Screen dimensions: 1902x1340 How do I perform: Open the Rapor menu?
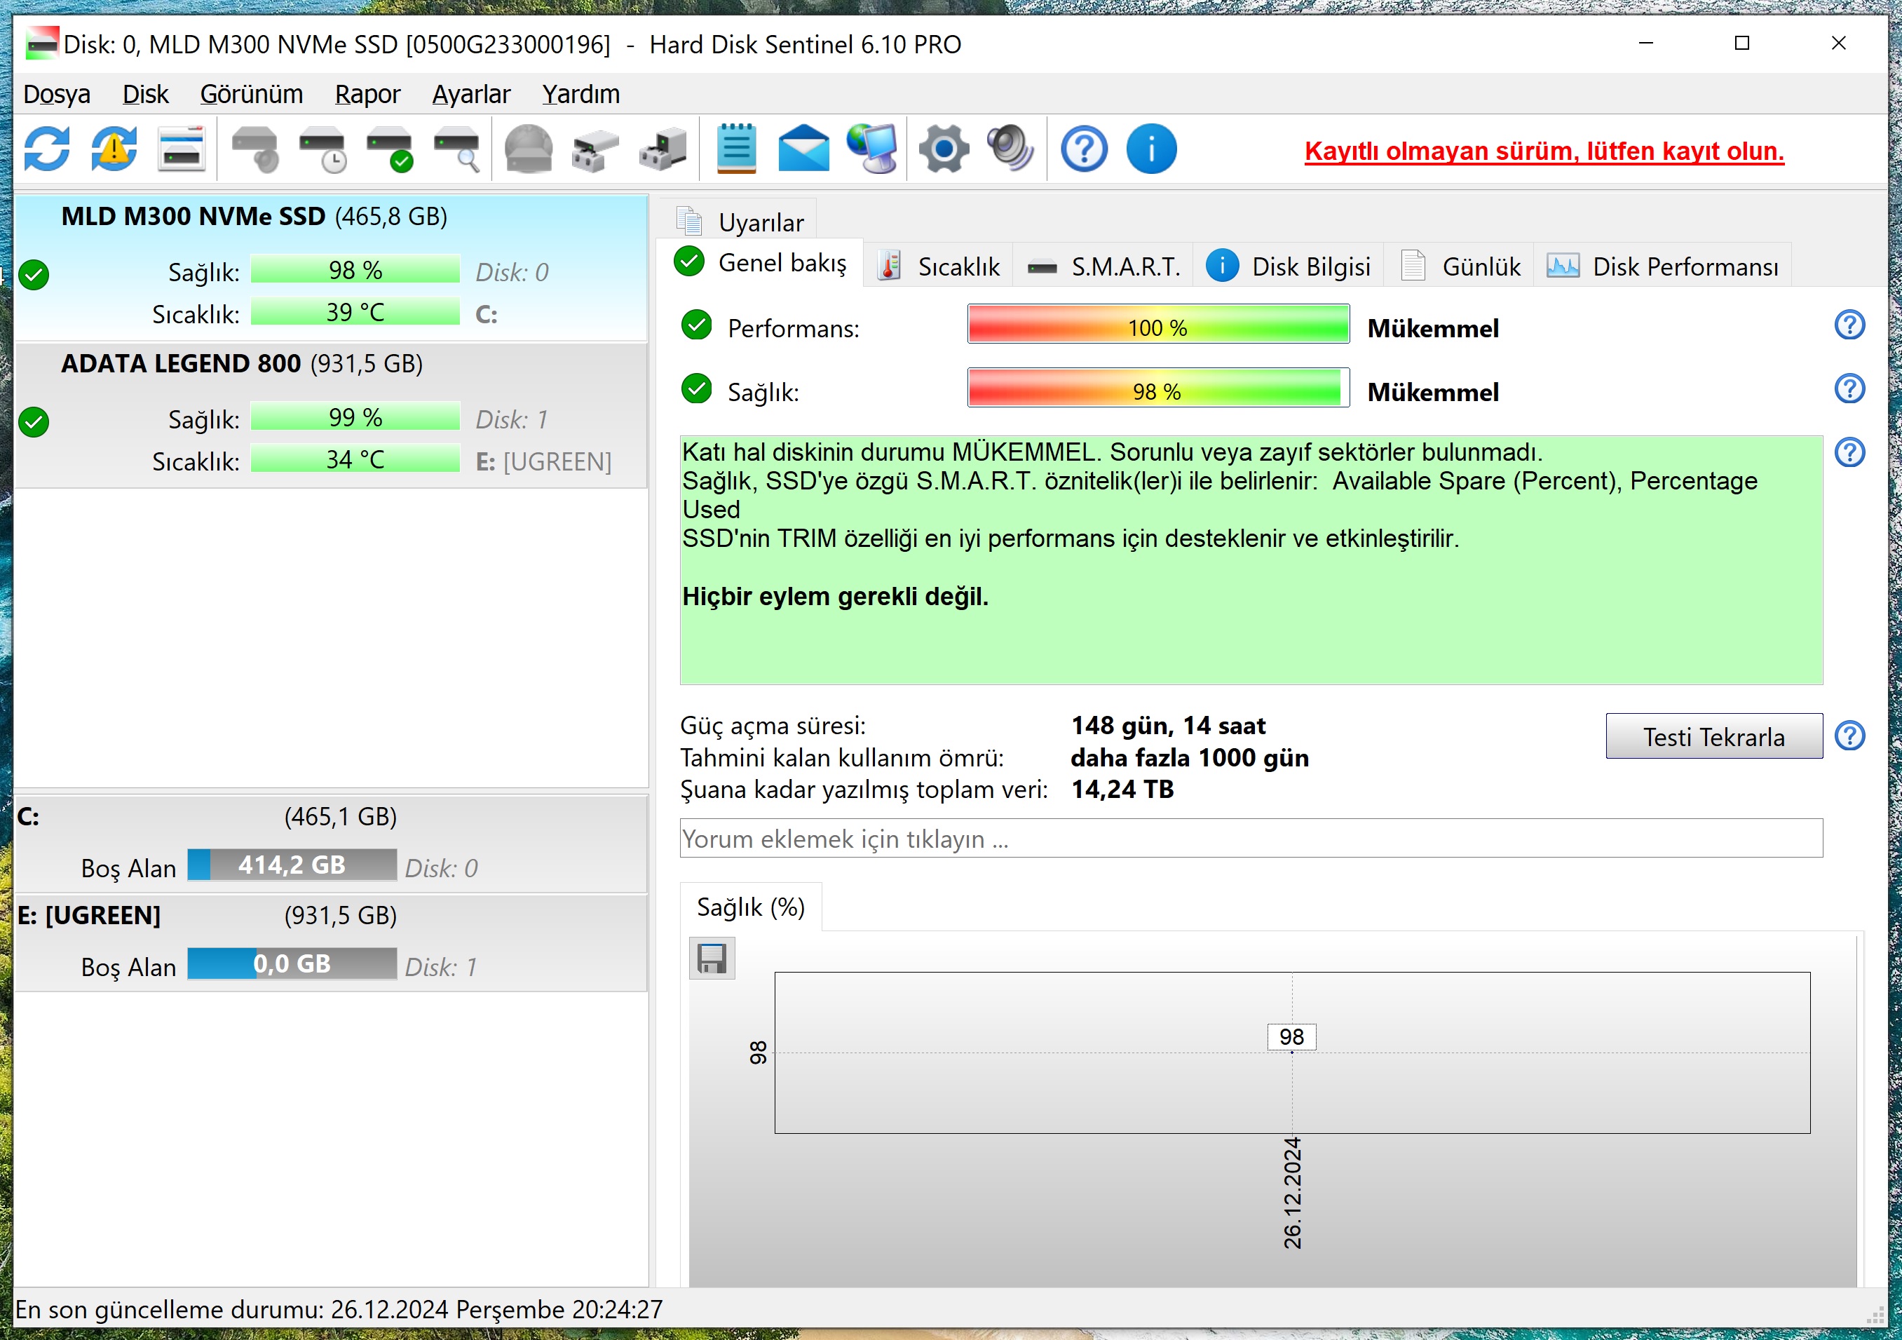click(367, 95)
